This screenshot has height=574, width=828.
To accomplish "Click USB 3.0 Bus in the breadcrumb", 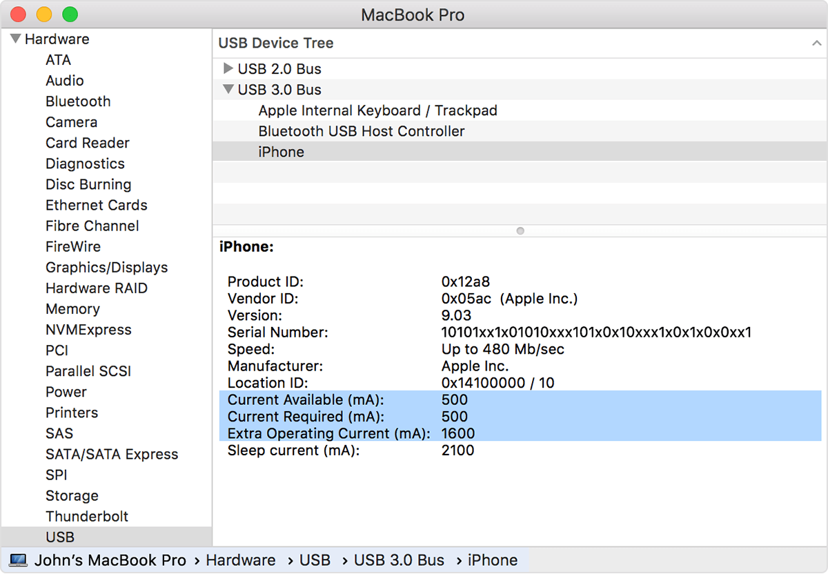I will pyautogui.click(x=400, y=560).
